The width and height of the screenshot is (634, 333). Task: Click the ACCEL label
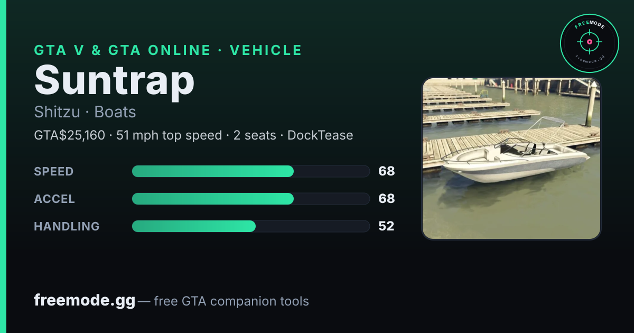[x=54, y=199]
